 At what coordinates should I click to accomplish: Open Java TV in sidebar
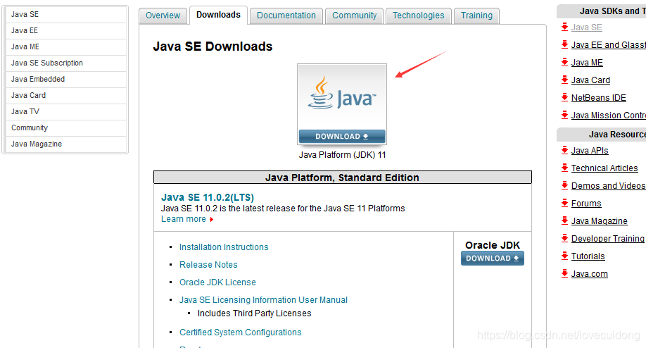coord(65,112)
